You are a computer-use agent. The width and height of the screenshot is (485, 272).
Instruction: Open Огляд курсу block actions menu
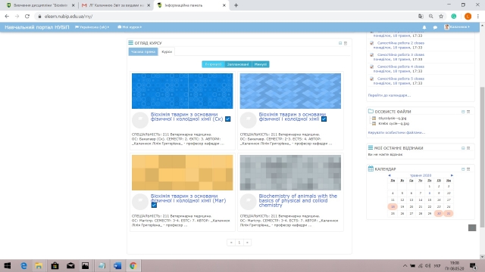[346, 43]
